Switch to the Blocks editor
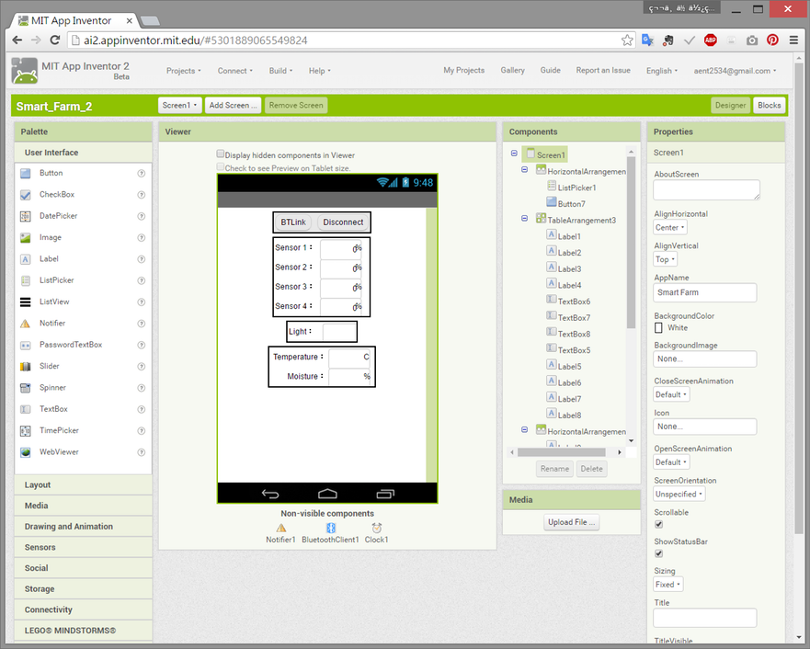This screenshot has height=649, width=810. click(770, 106)
